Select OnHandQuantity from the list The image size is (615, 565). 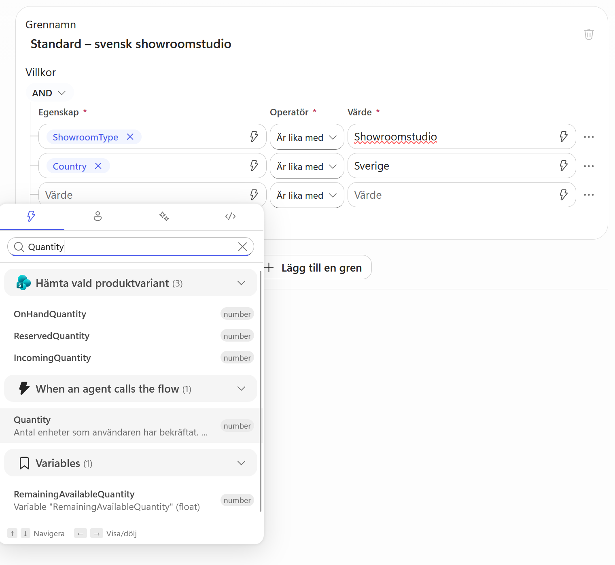pyautogui.click(x=131, y=314)
